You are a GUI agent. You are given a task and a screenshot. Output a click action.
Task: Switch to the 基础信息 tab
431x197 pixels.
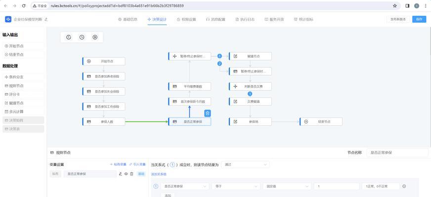(x=128, y=19)
